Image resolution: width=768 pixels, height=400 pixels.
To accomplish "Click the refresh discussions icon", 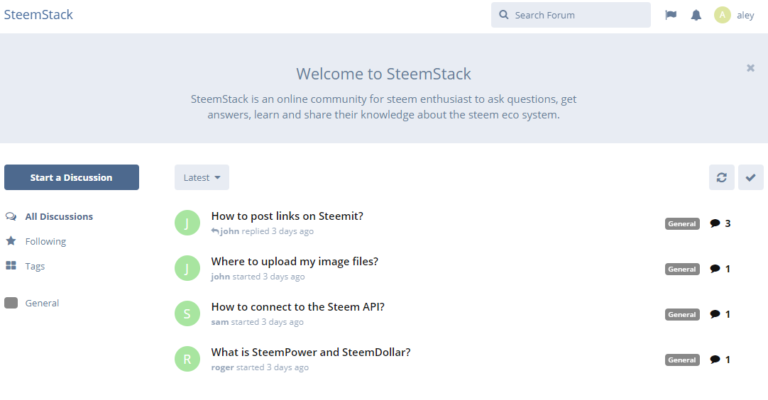I will click(x=721, y=177).
